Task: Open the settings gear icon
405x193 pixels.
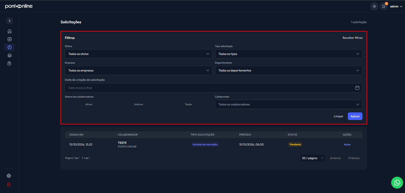Action: [x=9, y=176]
